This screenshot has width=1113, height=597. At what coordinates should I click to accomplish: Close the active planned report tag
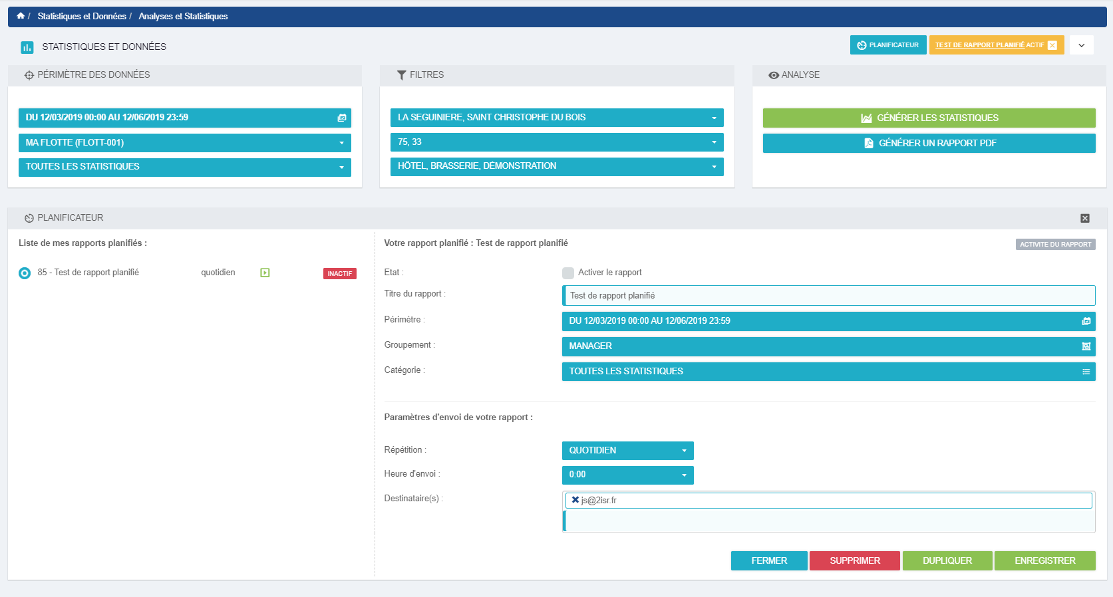tap(1052, 45)
